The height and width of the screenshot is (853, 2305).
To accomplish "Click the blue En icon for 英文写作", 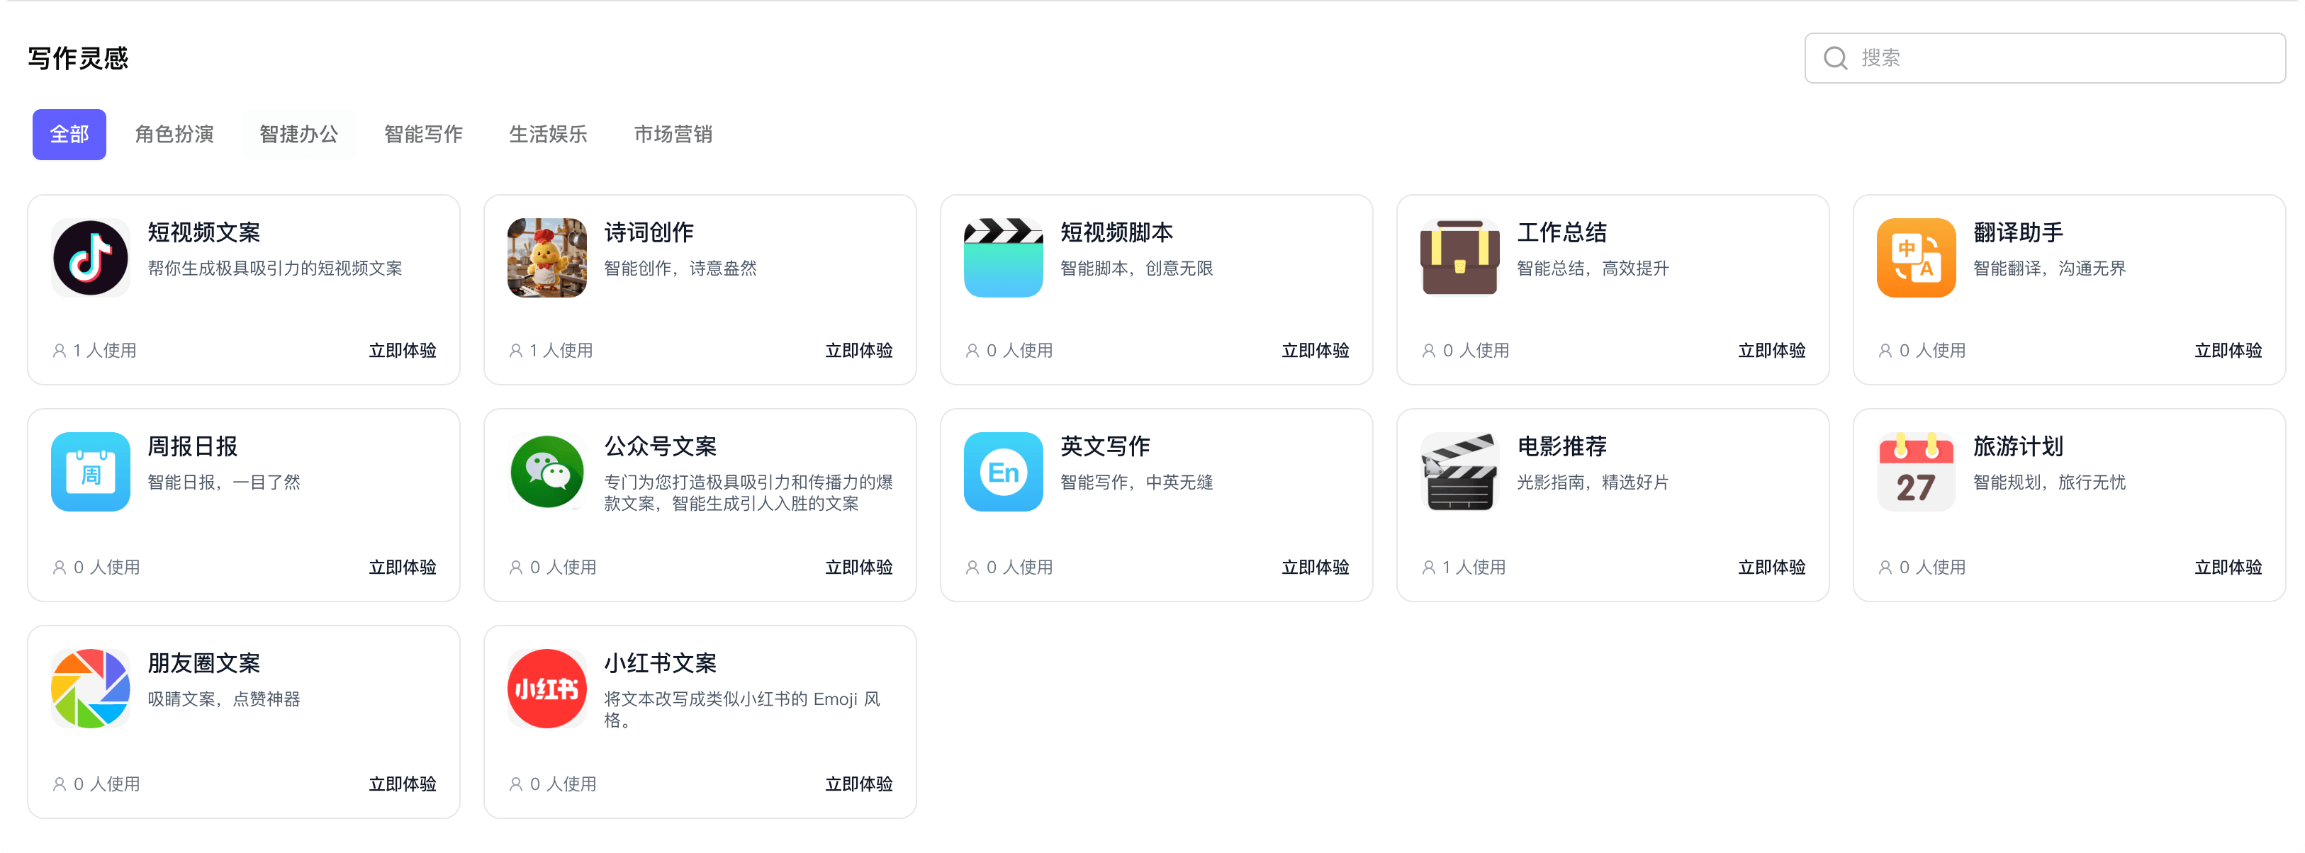I will [1003, 471].
